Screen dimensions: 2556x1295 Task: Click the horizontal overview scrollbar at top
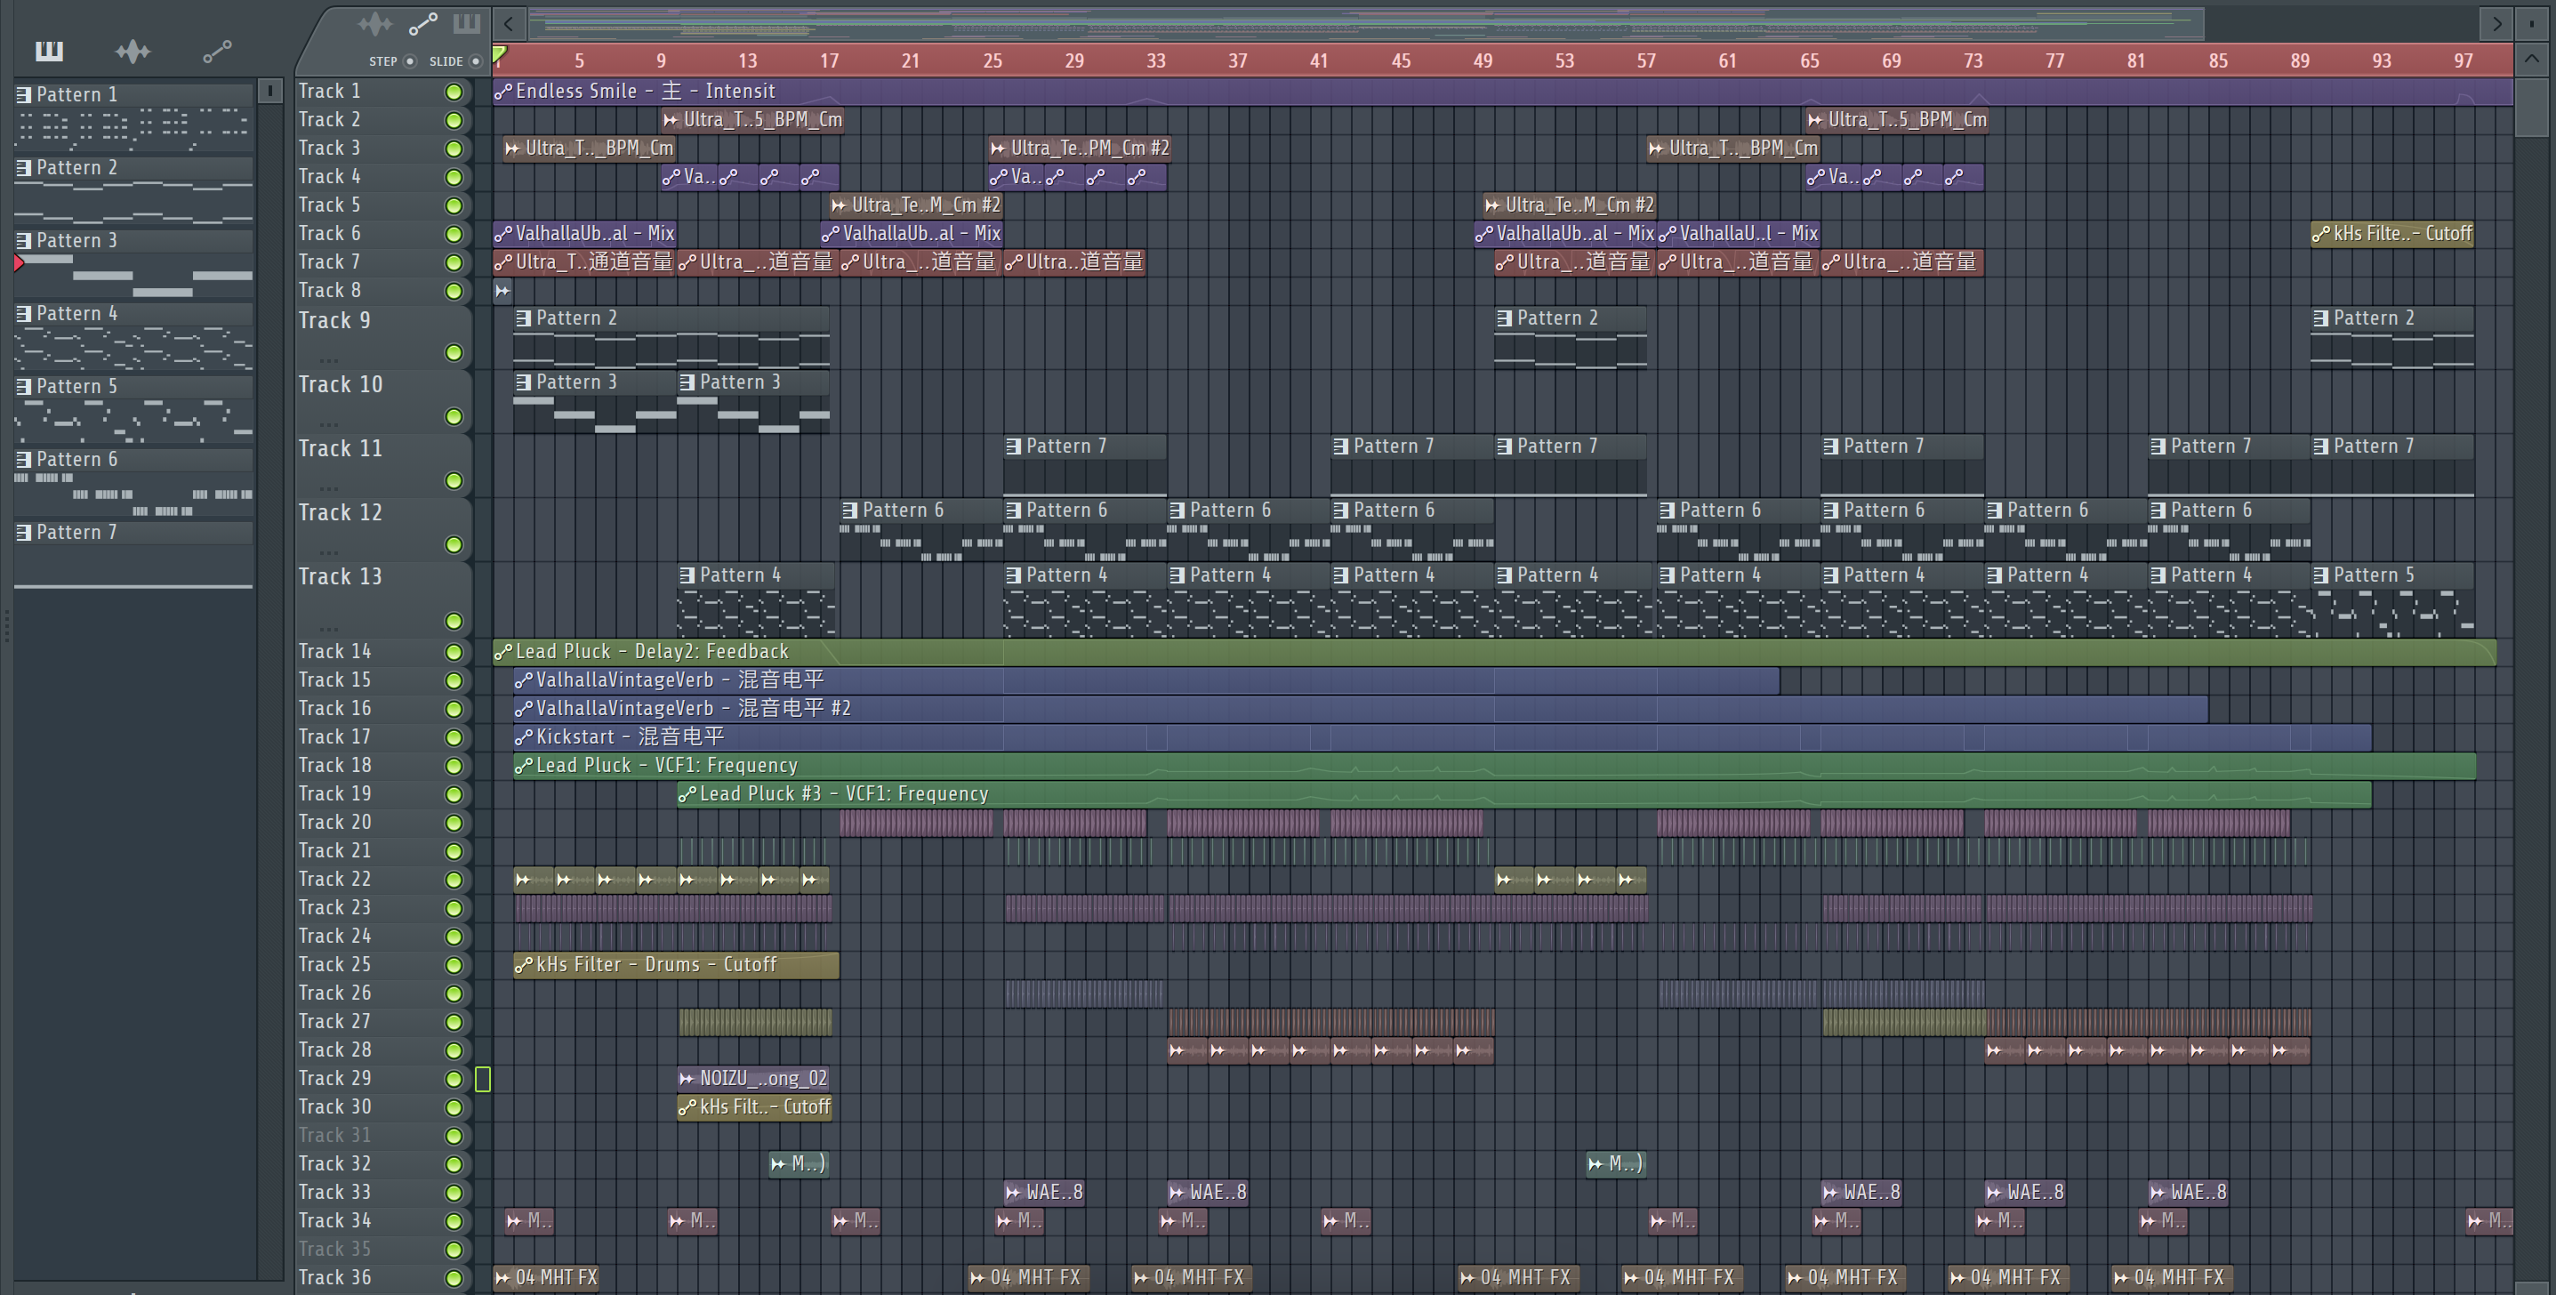point(1366,22)
